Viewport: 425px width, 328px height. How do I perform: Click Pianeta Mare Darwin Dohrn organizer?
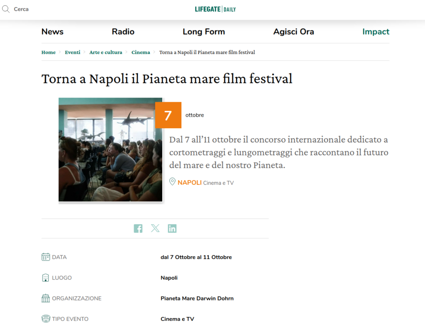tap(197, 299)
